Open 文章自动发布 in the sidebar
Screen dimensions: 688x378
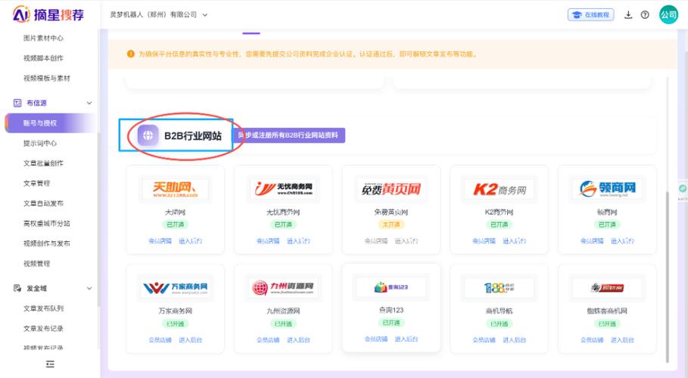(x=43, y=203)
